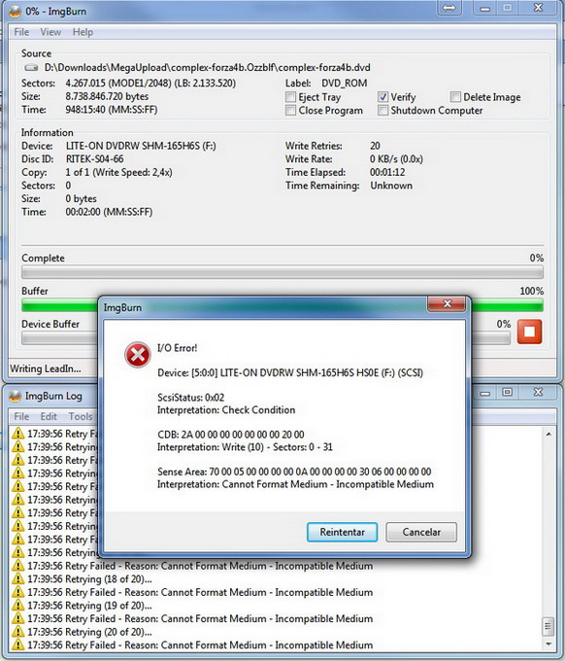Viewport: 565px width, 661px height.
Task: Click the source drive icon beside file path
Action: coord(31,67)
